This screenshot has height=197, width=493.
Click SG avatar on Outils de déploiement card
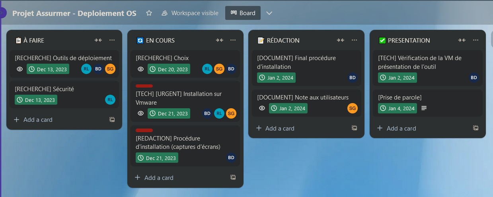[110, 69]
